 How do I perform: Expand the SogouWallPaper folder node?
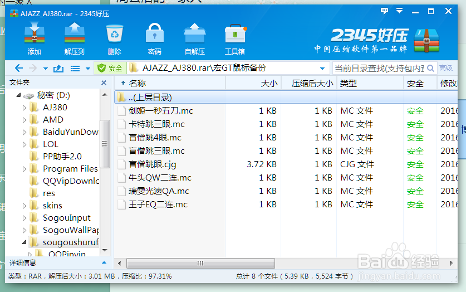[x=24, y=230]
